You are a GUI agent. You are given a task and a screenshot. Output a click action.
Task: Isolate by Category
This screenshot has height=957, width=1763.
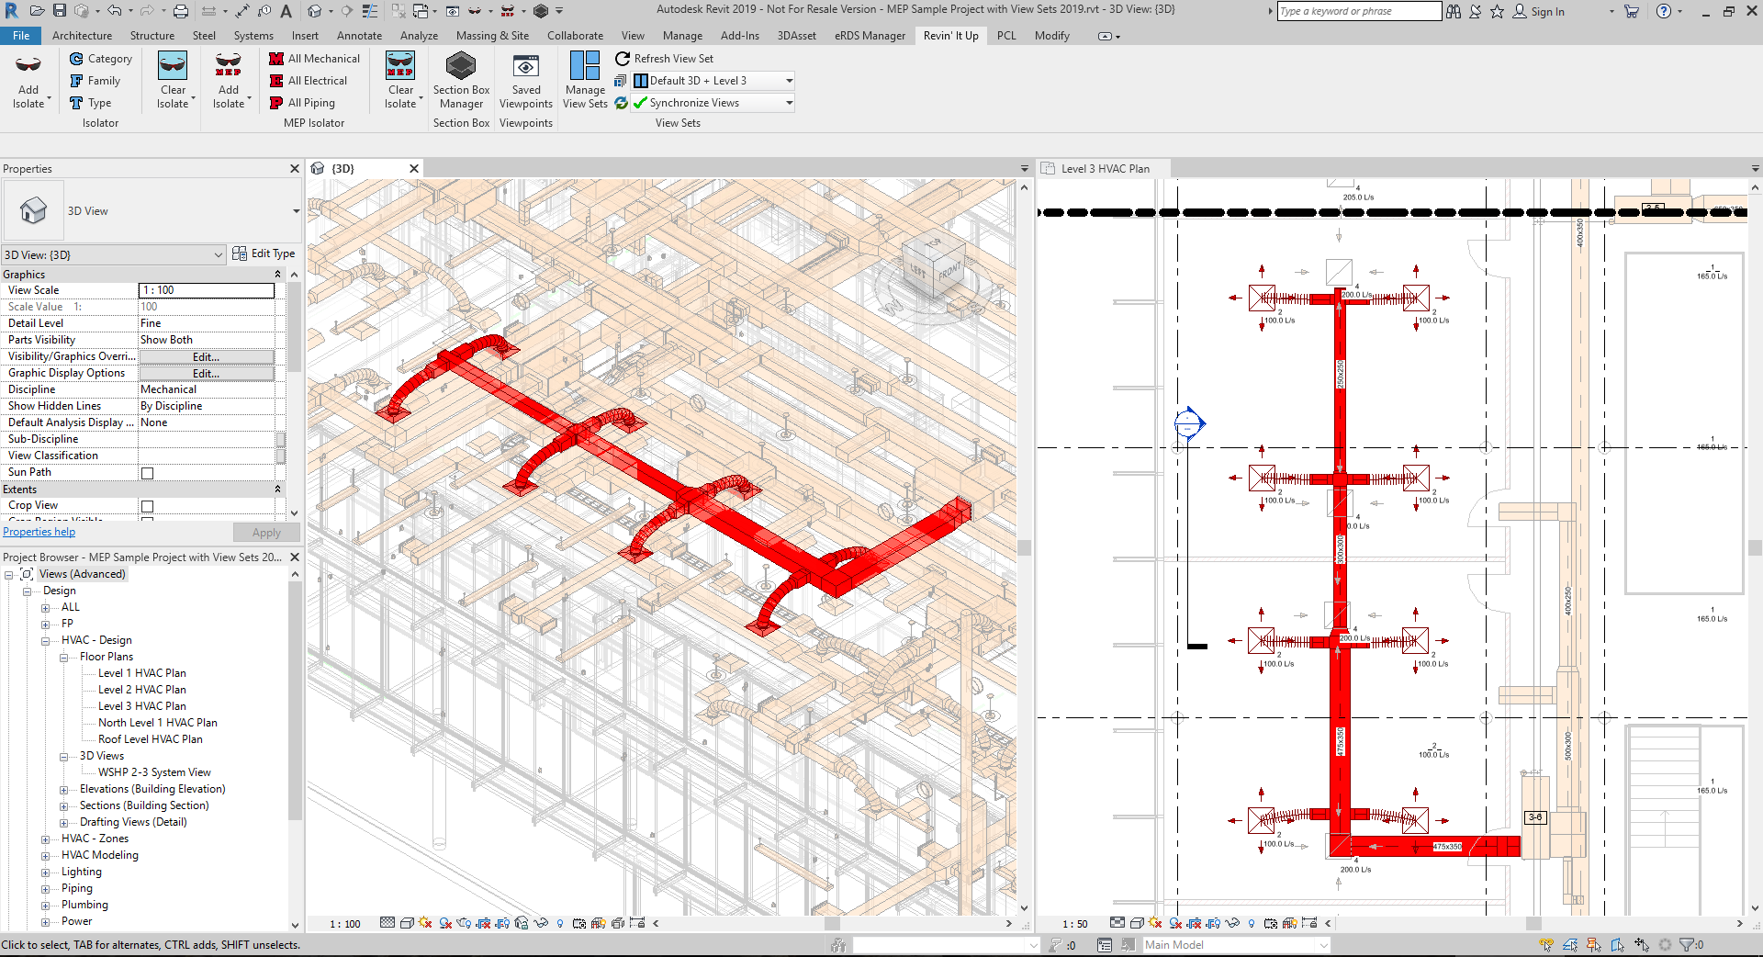coord(101,59)
